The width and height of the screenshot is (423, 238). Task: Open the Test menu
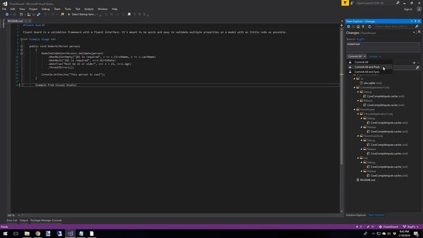[x=78, y=9]
